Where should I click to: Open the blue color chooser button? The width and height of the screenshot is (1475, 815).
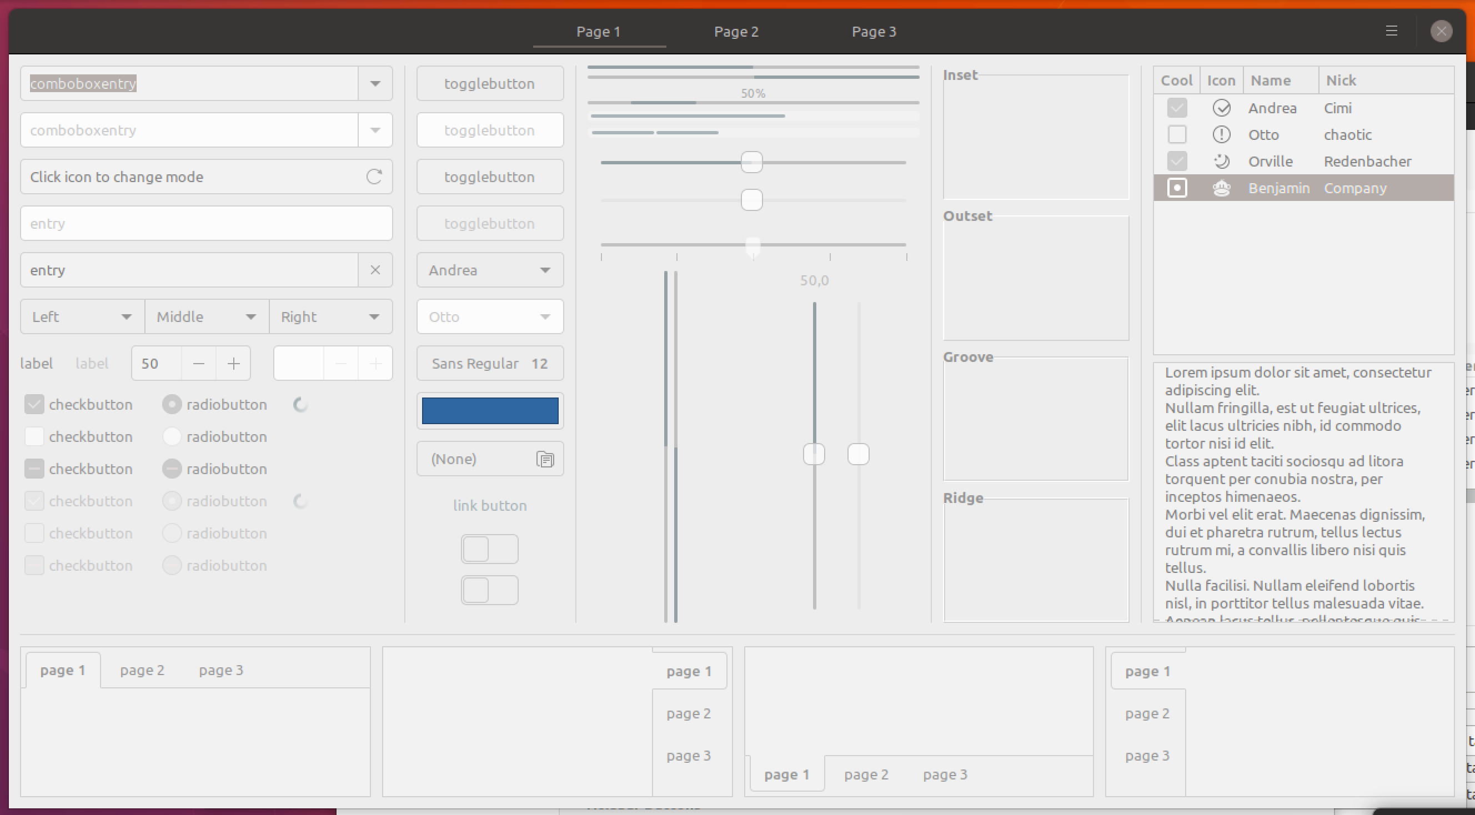[490, 411]
